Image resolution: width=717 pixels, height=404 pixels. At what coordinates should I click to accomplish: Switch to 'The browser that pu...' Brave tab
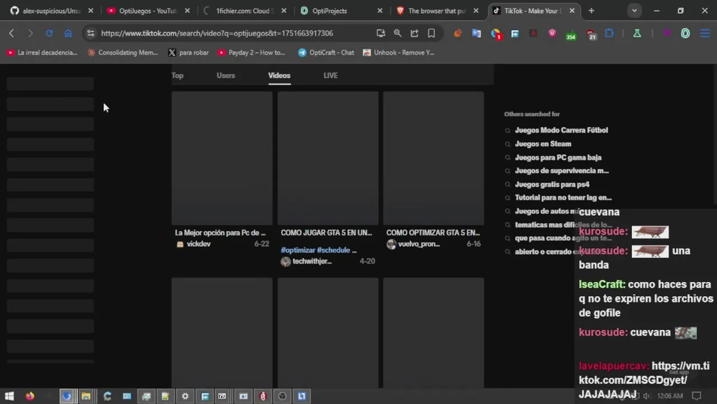(x=438, y=11)
